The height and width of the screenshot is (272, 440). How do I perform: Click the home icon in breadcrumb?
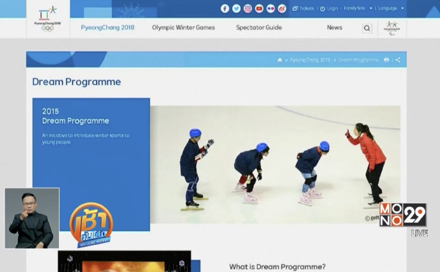(280, 60)
